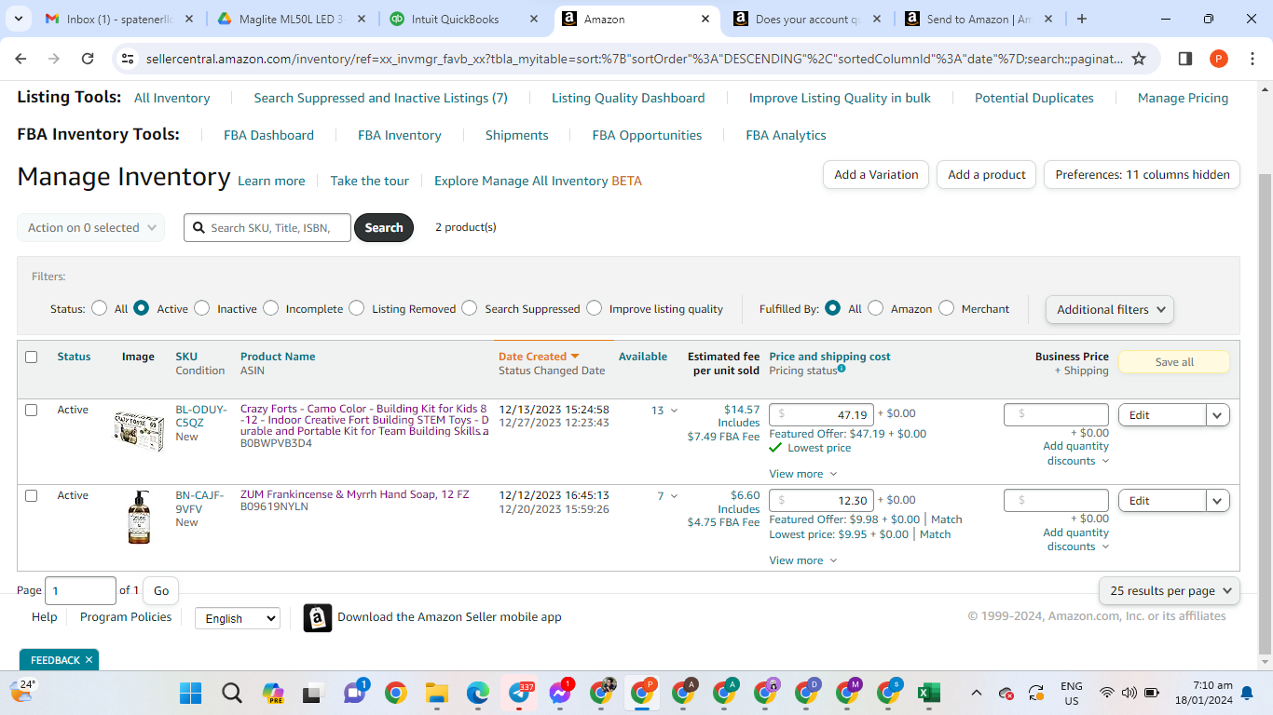Expand View more for the 47.19 price row
The height and width of the screenshot is (715, 1273).
click(x=803, y=474)
